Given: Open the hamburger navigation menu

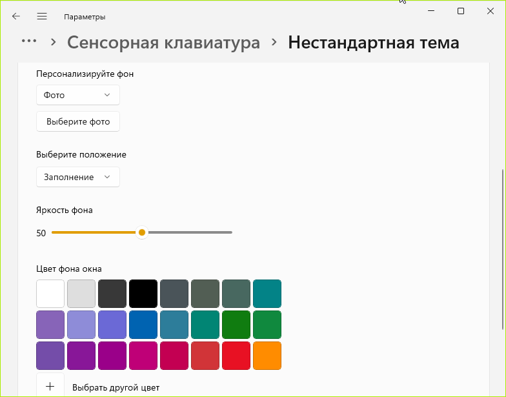Looking at the screenshot, I should coord(42,16).
